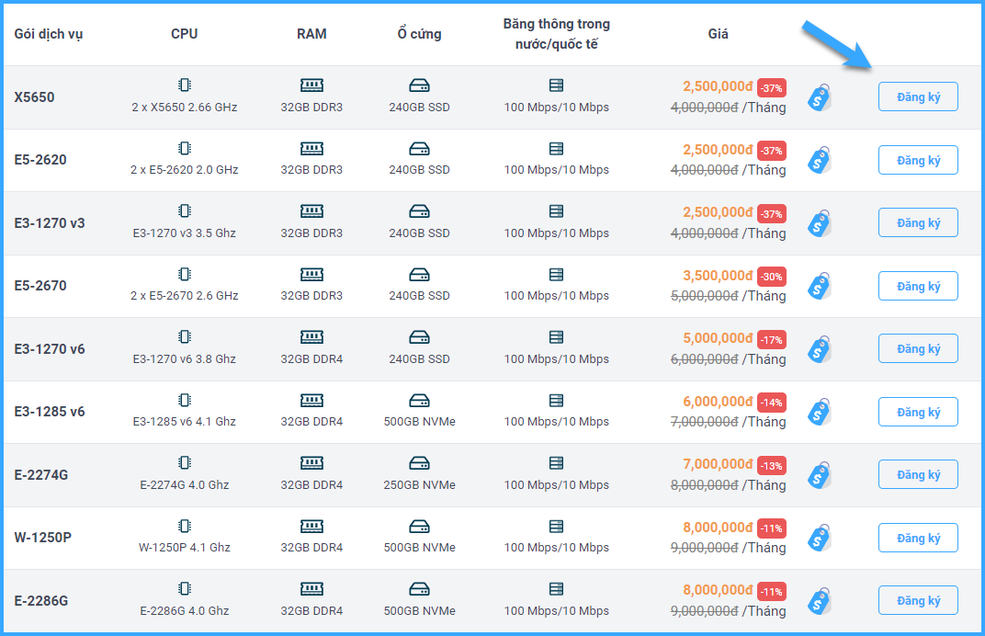Click the 'Gói dịch vụ' column header
Screen dimensions: 985x636
[x=49, y=34]
